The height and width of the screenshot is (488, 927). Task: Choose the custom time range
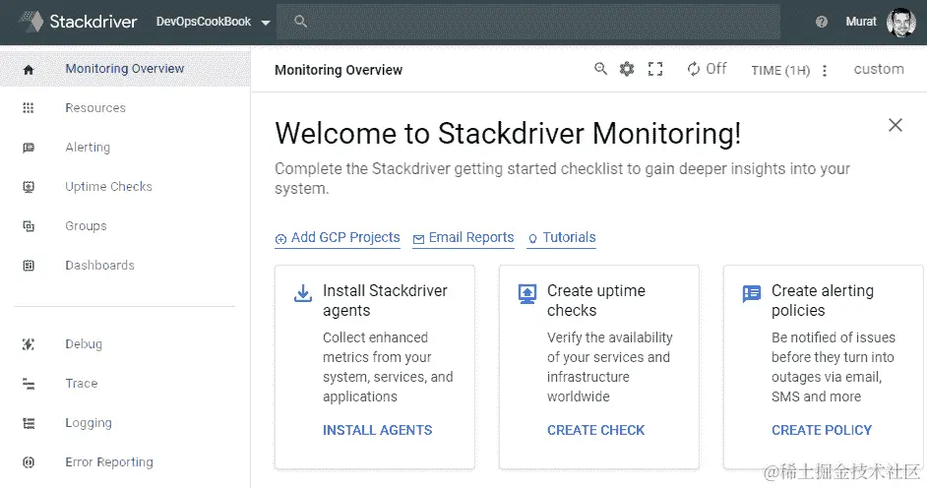point(879,69)
